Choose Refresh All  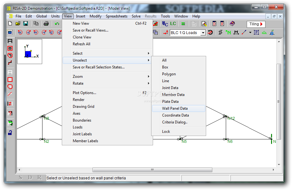click(108, 44)
